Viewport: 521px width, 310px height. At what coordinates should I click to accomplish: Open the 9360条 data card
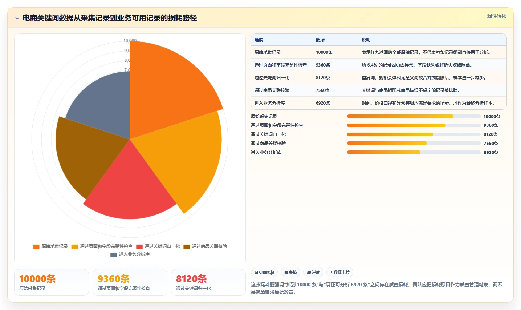tap(130, 282)
